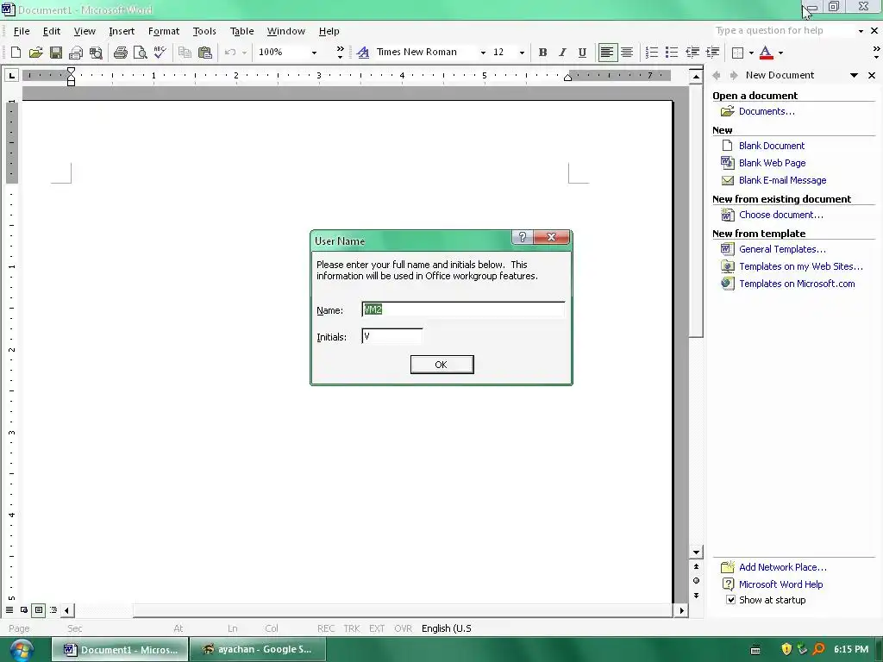Click the task pane Back arrow
Image resolution: width=883 pixels, height=662 pixels.
(717, 75)
